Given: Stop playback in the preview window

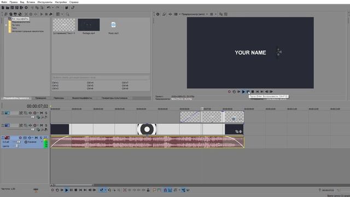Looking at the screenshot, I should (x=253, y=91).
